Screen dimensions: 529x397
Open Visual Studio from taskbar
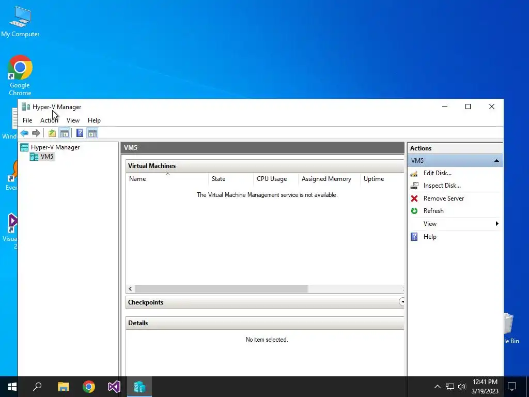(114, 387)
